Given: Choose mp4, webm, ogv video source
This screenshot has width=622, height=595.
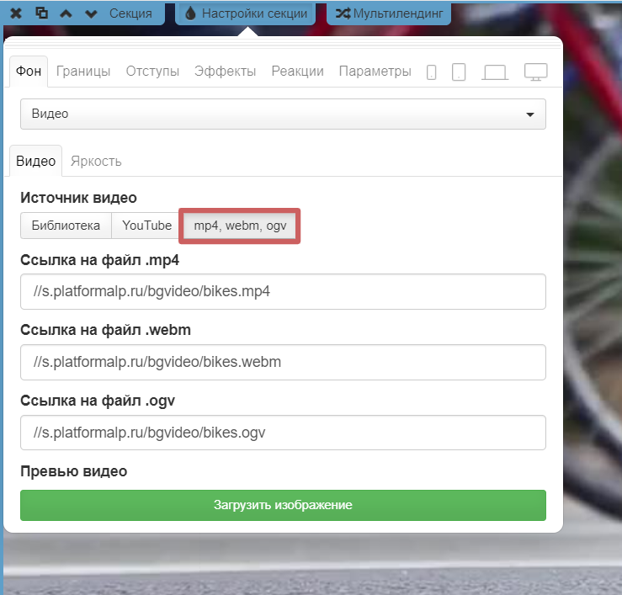Looking at the screenshot, I should [x=241, y=226].
